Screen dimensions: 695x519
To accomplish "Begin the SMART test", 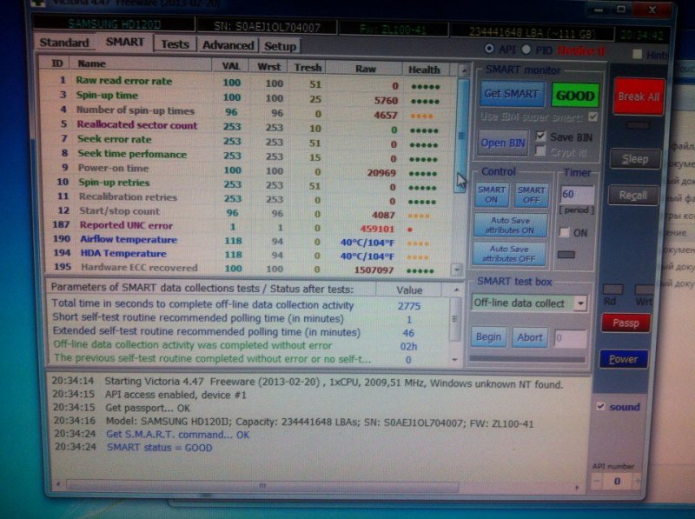I will 488,337.
